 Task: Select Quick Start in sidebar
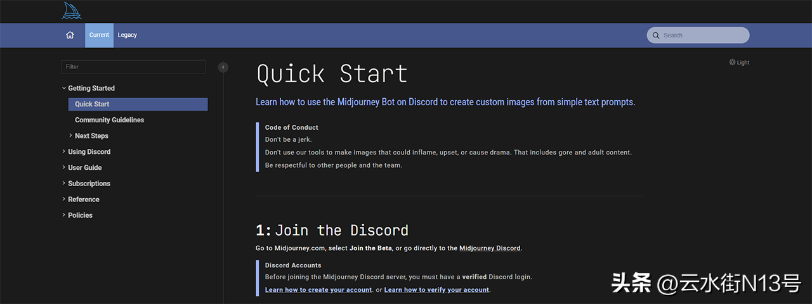pos(138,104)
